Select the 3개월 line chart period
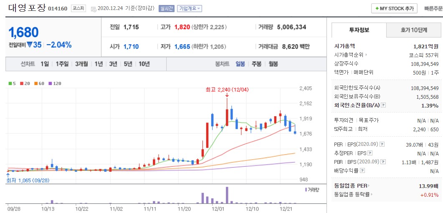The image size is (443, 213). [x=82, y=64]
